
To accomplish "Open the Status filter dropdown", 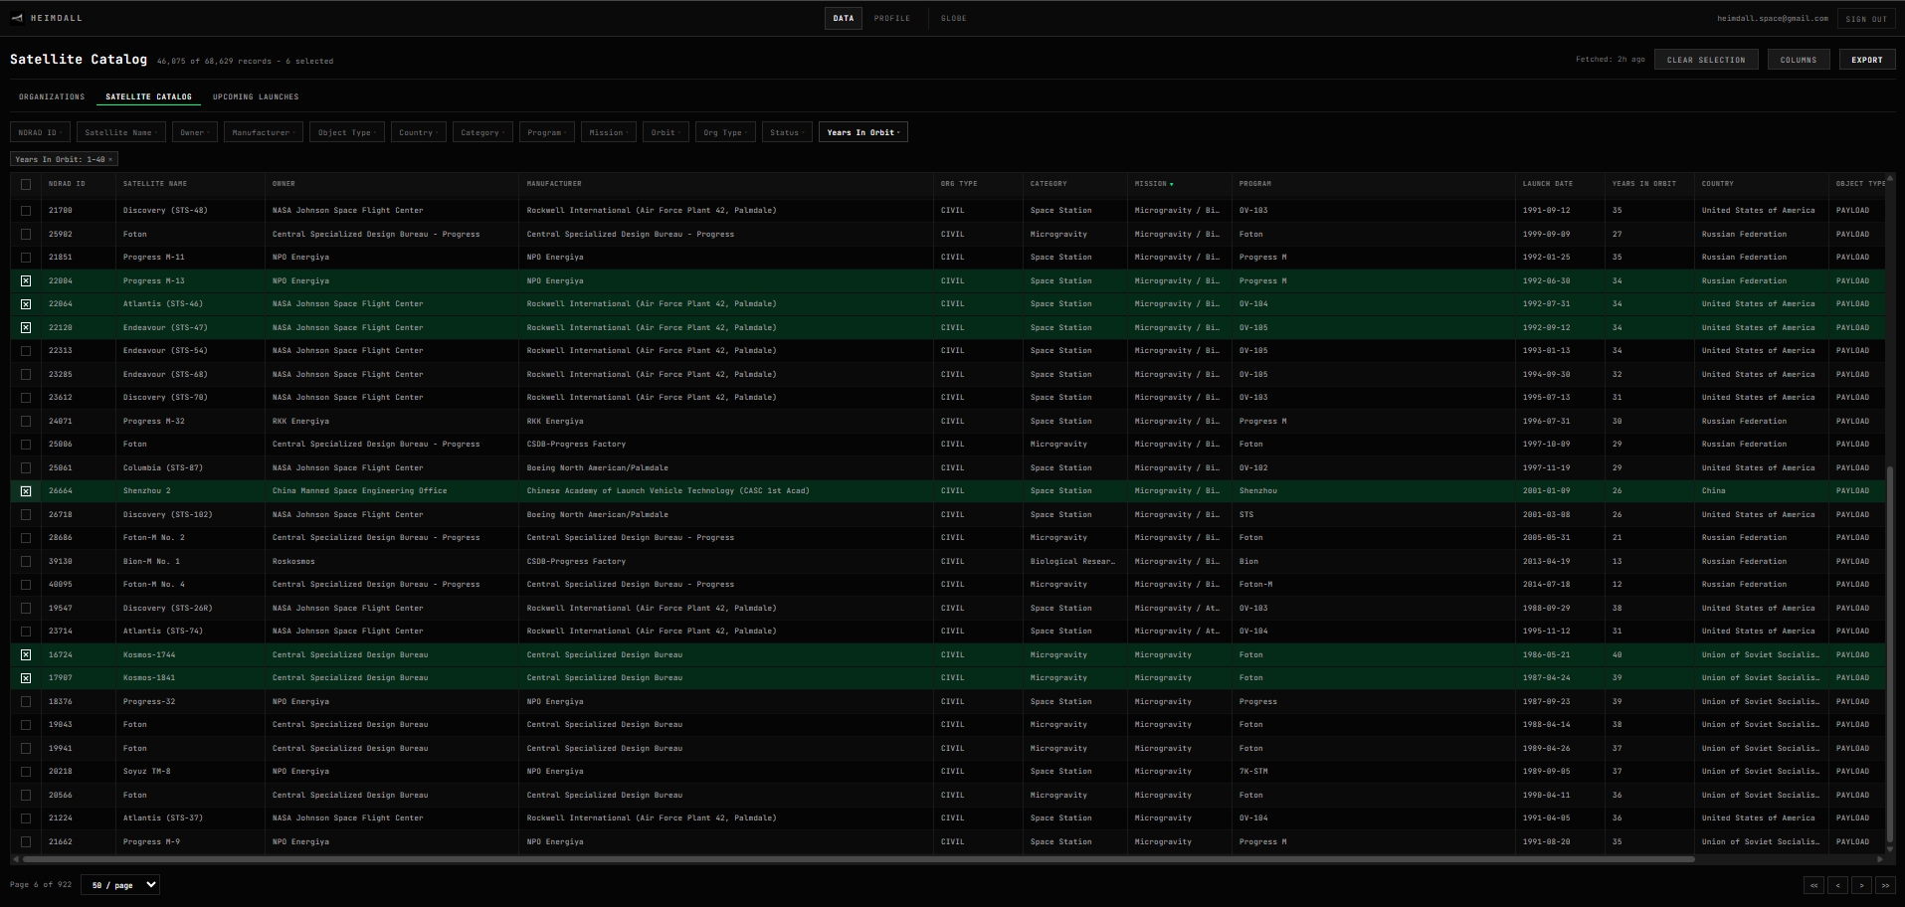I will click(x=788, y=132).
